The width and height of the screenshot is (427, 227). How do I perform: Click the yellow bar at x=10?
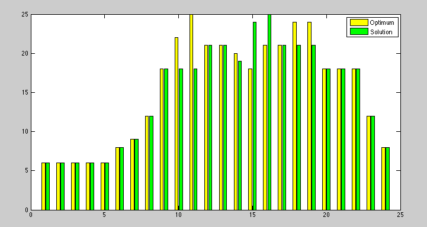point(176,124)
